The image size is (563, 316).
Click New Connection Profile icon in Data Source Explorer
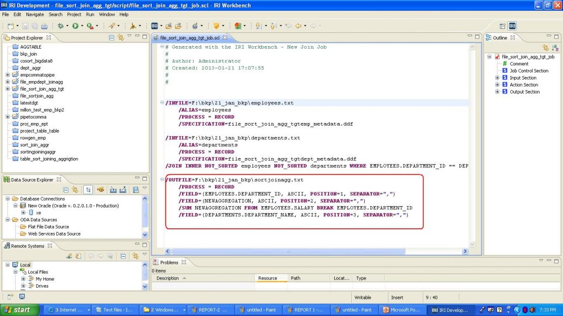point(100,190)
